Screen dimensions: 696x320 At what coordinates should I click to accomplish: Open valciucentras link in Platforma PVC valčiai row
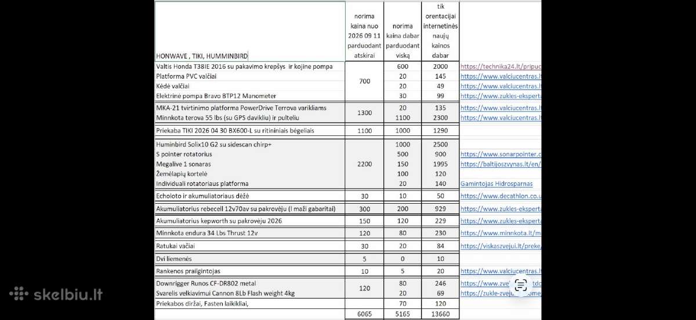[501, 76]
